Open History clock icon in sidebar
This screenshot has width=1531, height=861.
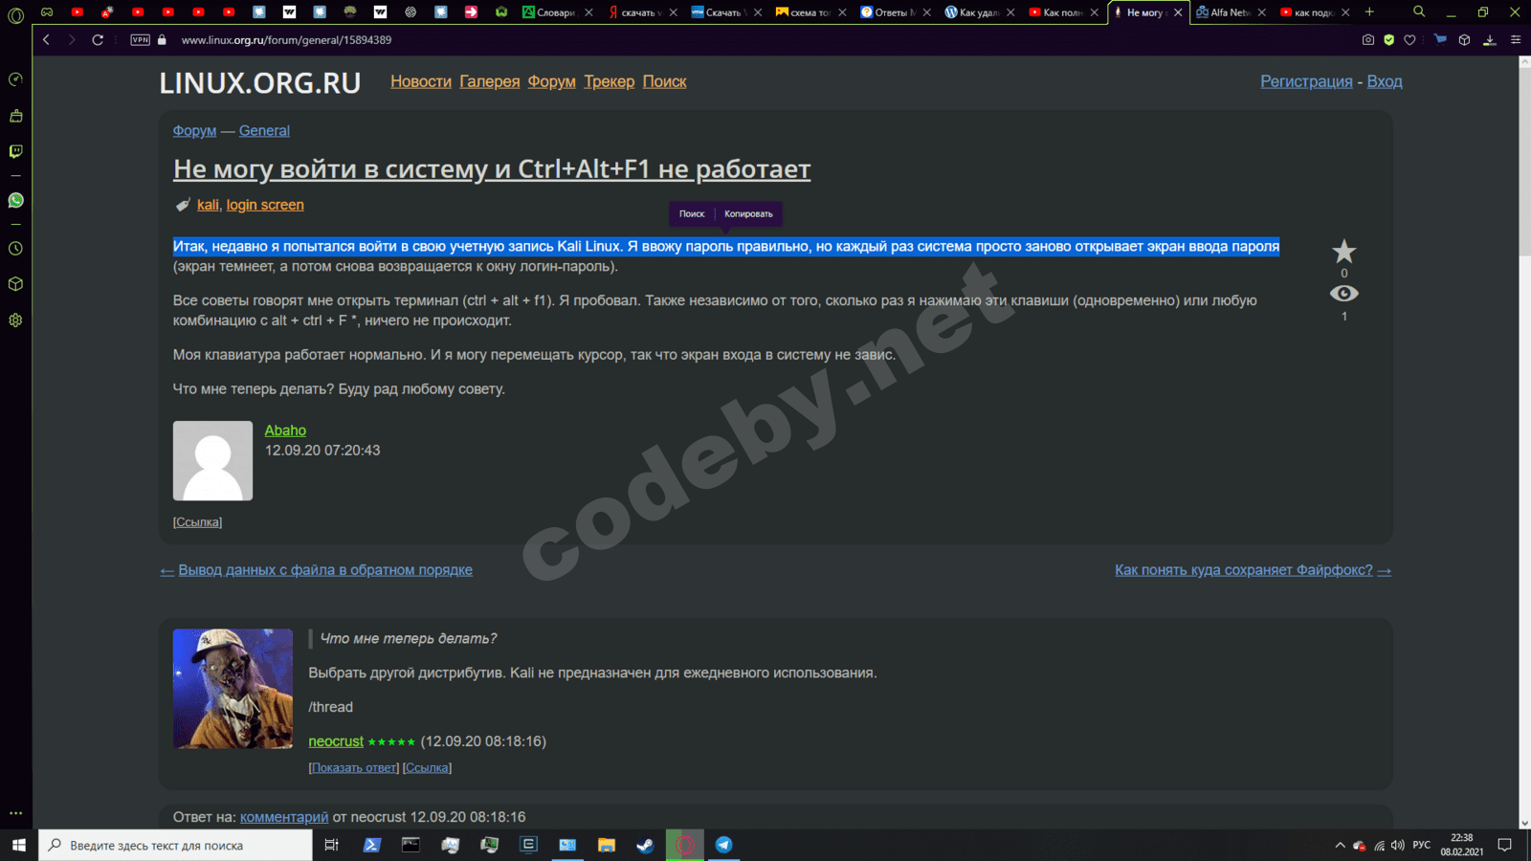pos(15,249)
